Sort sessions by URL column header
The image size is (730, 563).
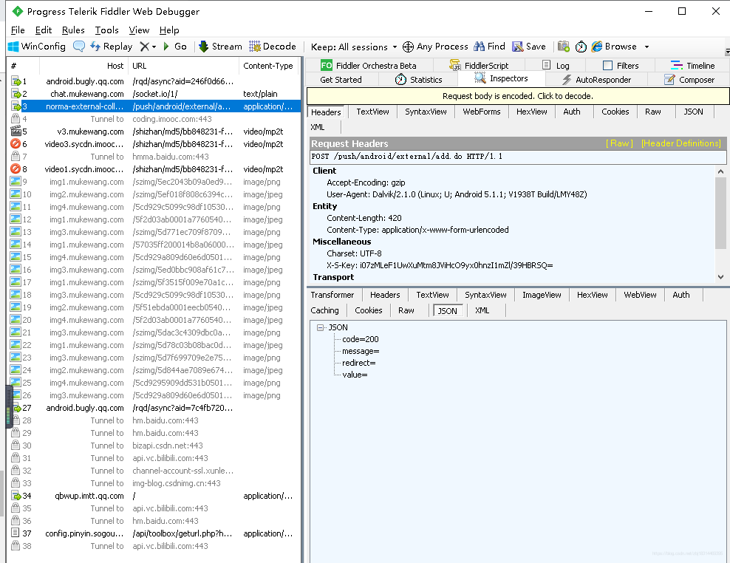[183, 66]
